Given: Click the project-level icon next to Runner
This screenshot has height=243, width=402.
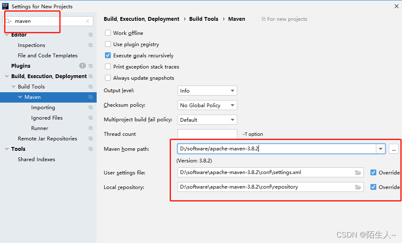Looking at the screenshot, I should (x=90, y=128).
